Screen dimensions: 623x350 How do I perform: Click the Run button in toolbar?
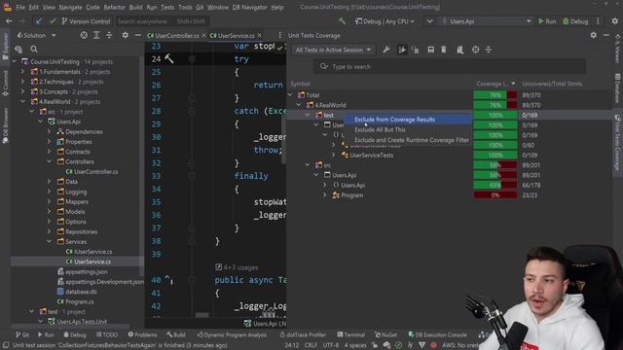click(x=547, y=21)
